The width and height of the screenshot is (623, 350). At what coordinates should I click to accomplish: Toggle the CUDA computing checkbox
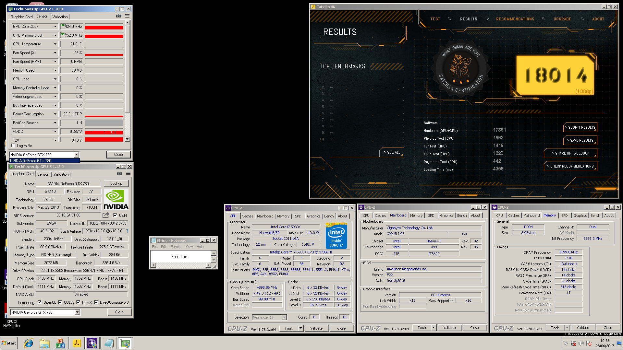[60, 302]
